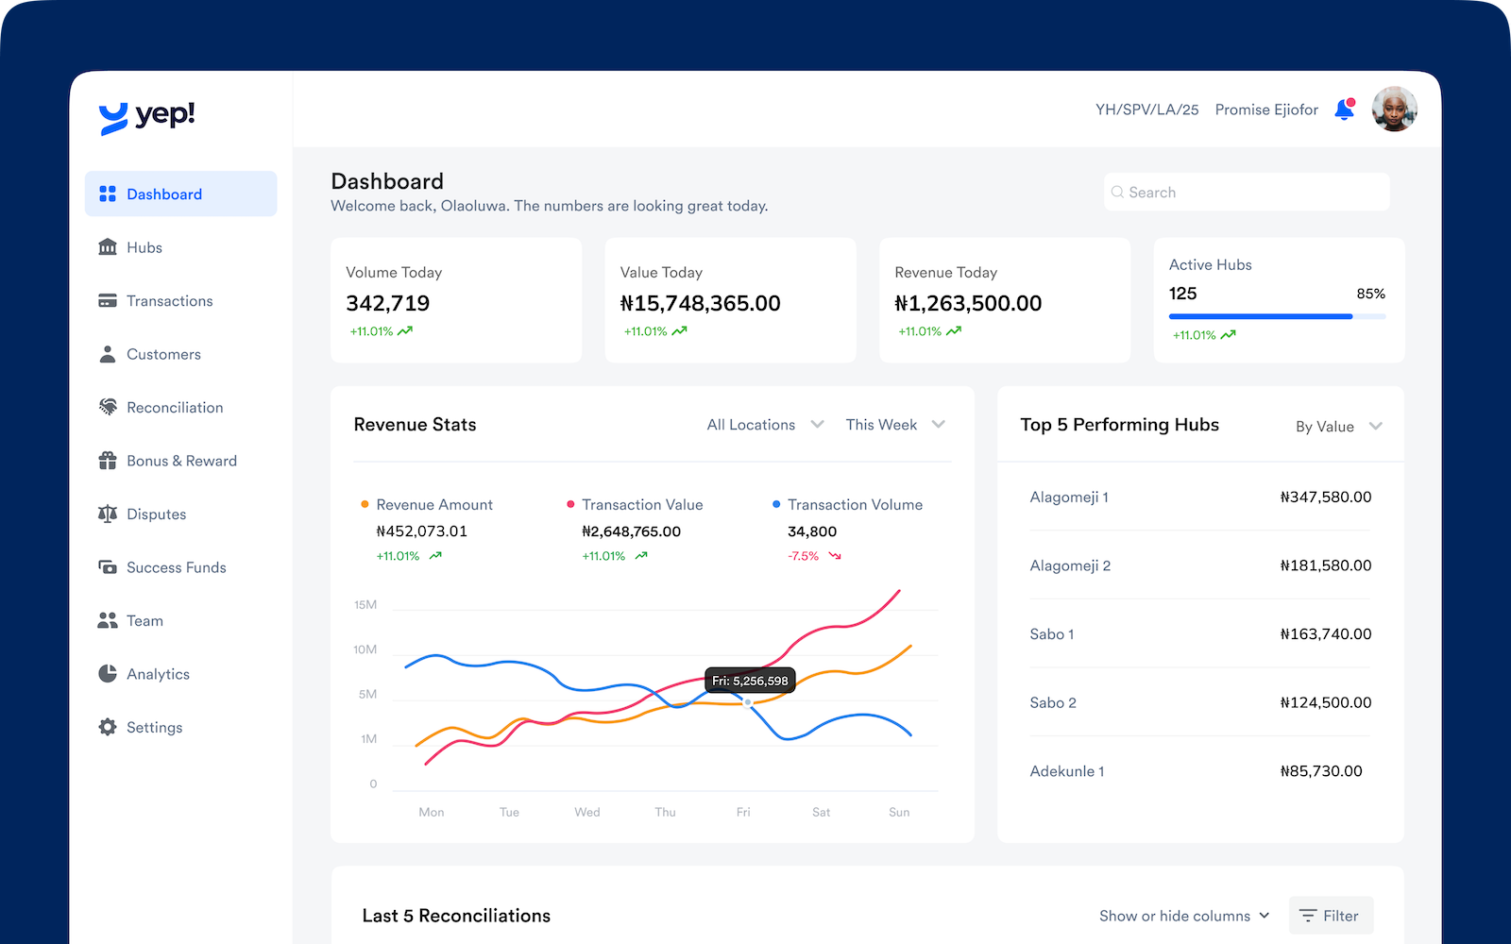1511x944 pixels.
Task: Click the notification bell icon
Action: (x=1344, y=110)
